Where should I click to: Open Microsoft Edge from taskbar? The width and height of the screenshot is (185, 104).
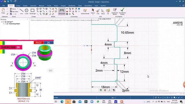click(62, 101)
